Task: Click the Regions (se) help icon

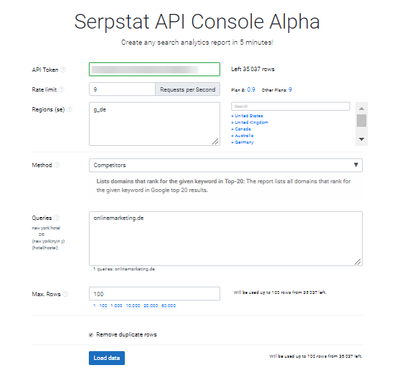Action: (x=70, y=109)
